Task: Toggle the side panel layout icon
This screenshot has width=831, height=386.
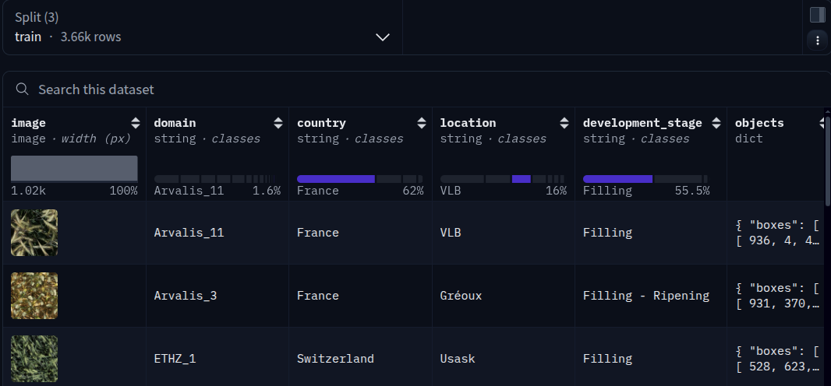Action: [817, 15]
